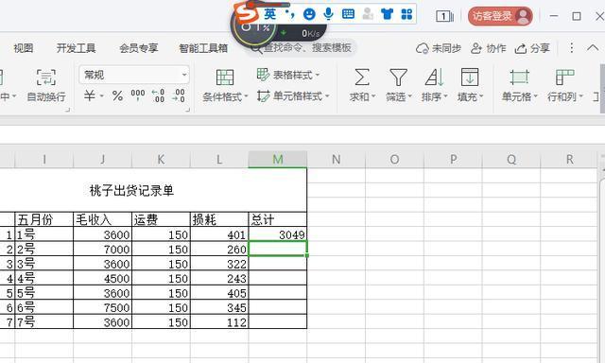The width and height of the screenshot is (605, 363).
Task: Open the vertical three-dot more menu
Action: (x=572, y=48)
